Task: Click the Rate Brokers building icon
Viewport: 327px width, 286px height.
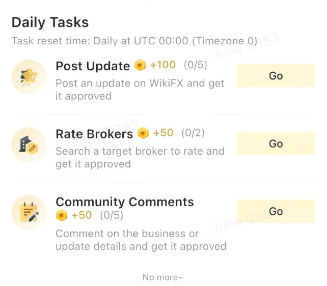Action: (x=29, y=145)
